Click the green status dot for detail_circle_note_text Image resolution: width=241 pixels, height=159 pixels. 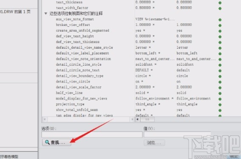[x=220, y=71]
